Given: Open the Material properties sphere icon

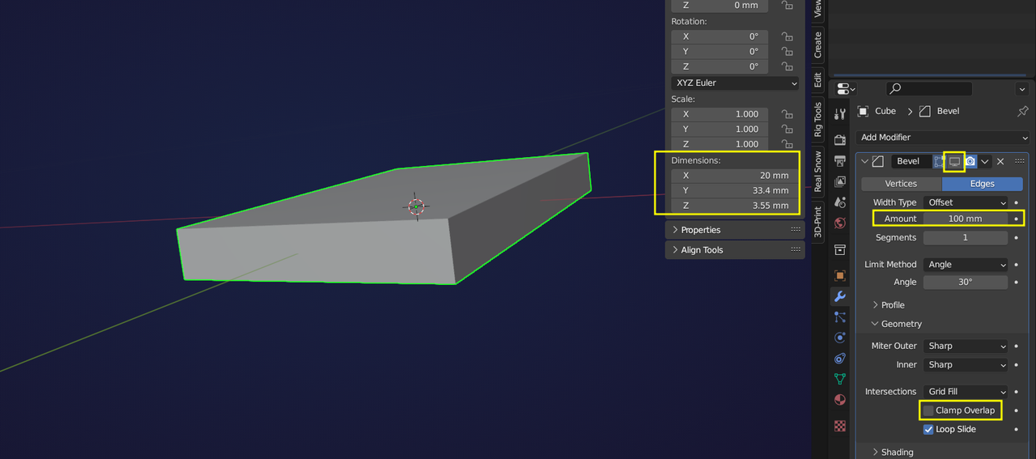Looking at the screenshot, I should tap(840, 399).
